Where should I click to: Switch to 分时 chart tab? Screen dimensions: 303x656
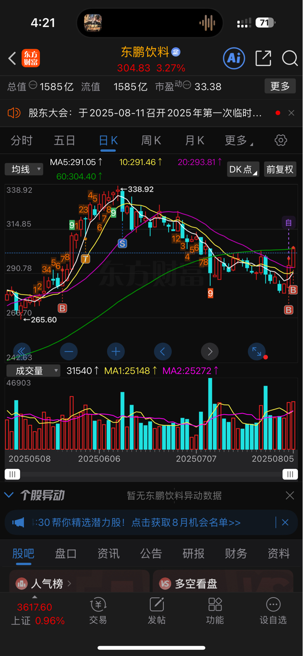point(22,140)
